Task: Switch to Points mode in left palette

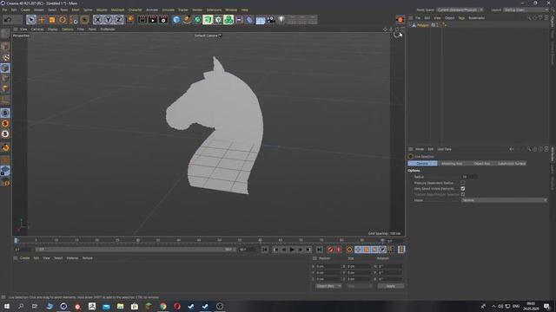Action: click(5, 68)
